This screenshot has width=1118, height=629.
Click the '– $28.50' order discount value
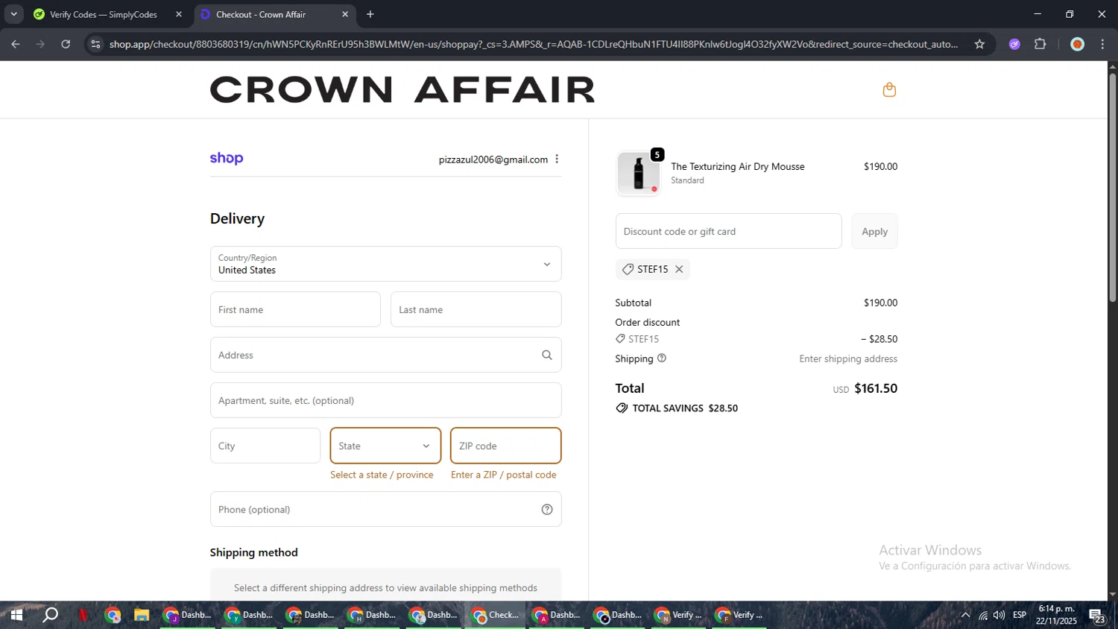[879, 339]
